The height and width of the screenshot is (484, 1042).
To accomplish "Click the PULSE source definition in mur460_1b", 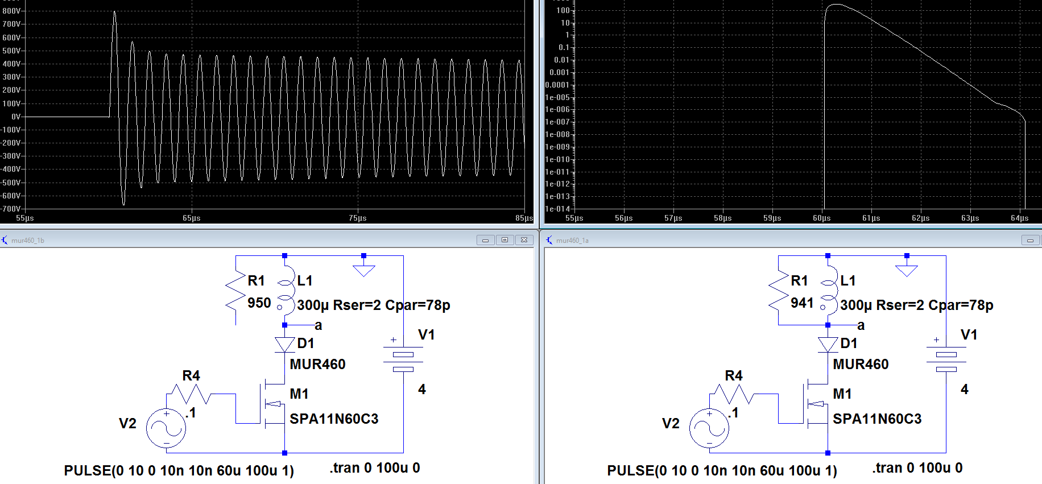I will point(179,471).
